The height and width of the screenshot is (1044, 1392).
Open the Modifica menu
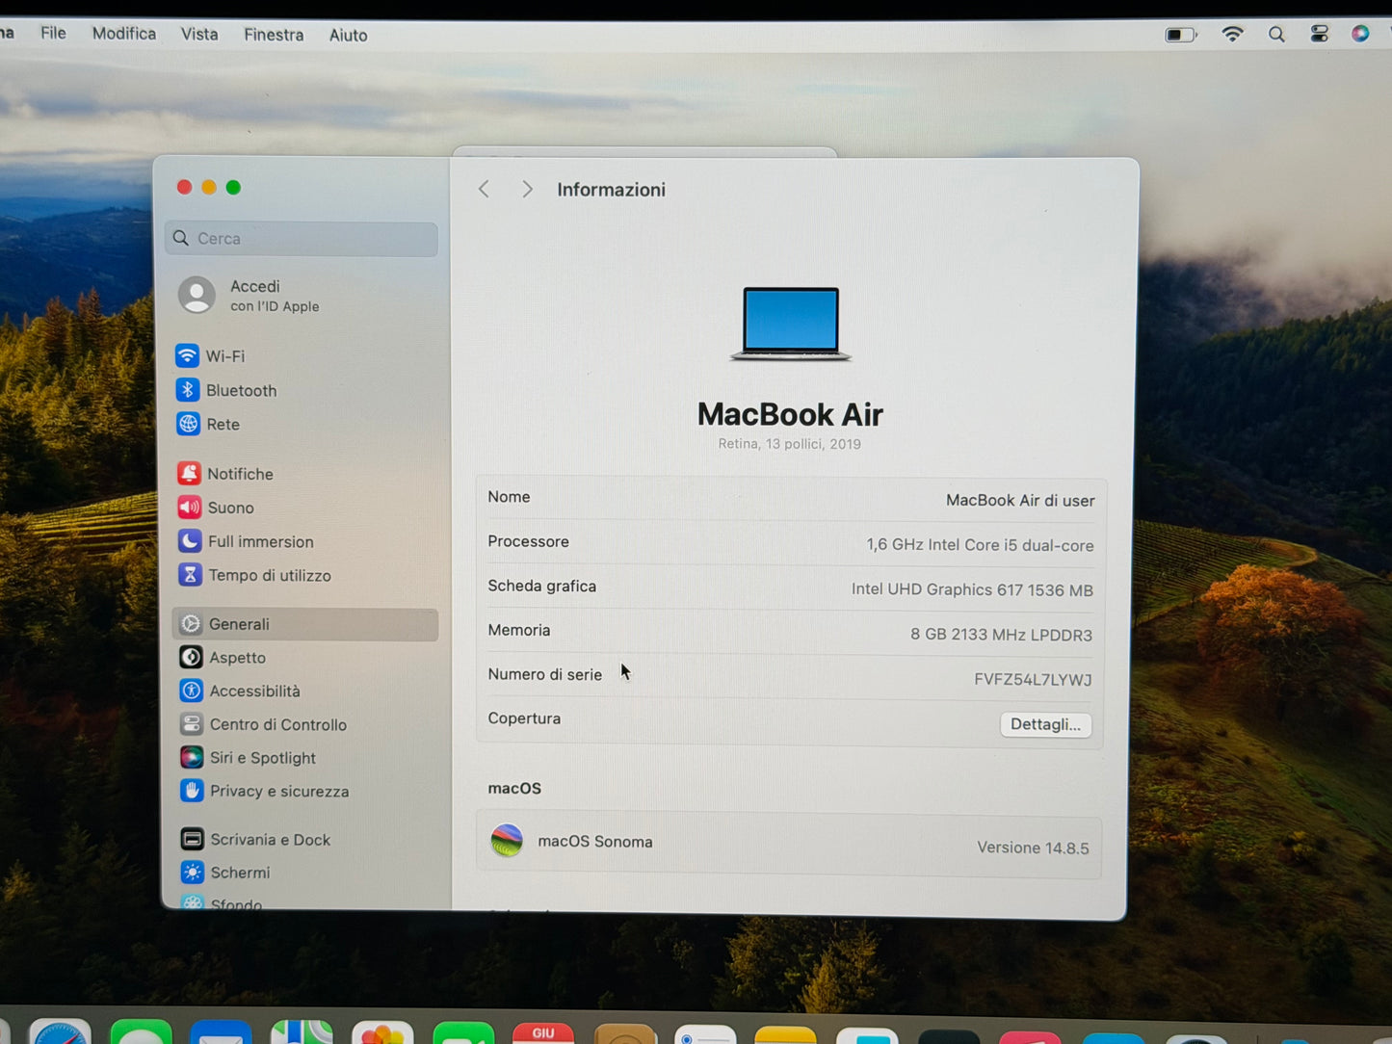[124, 34]
